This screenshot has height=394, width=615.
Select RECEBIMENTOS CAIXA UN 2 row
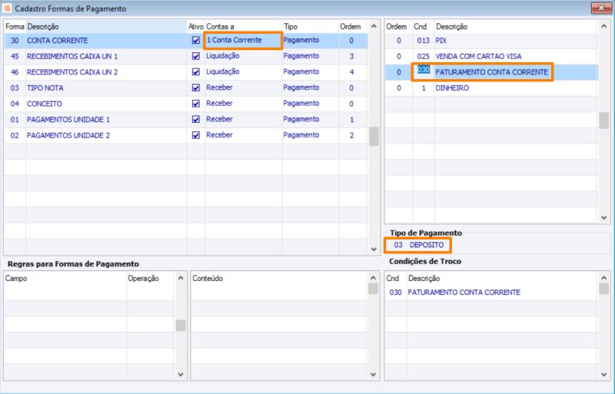pyautogui.click(x=186, y=71)
